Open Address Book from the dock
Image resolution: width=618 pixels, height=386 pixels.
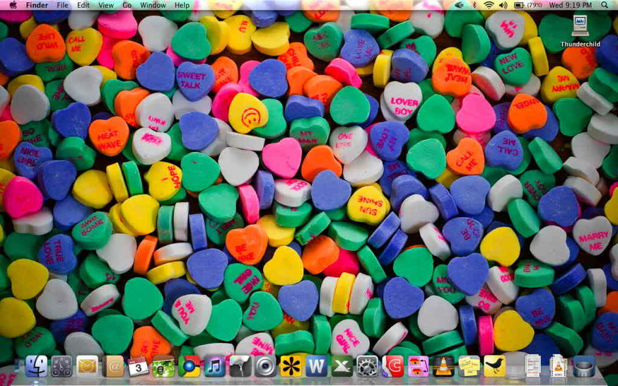coord(113,366)
